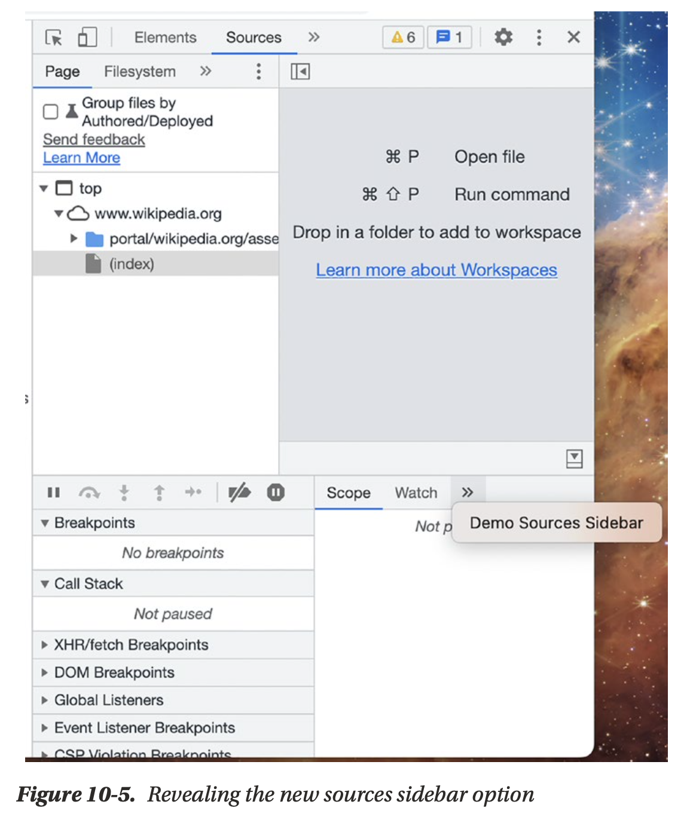Switch to the Elements tab
This screenshot has width=690, height=832.
pyautogui.click(x=165, y=38)
